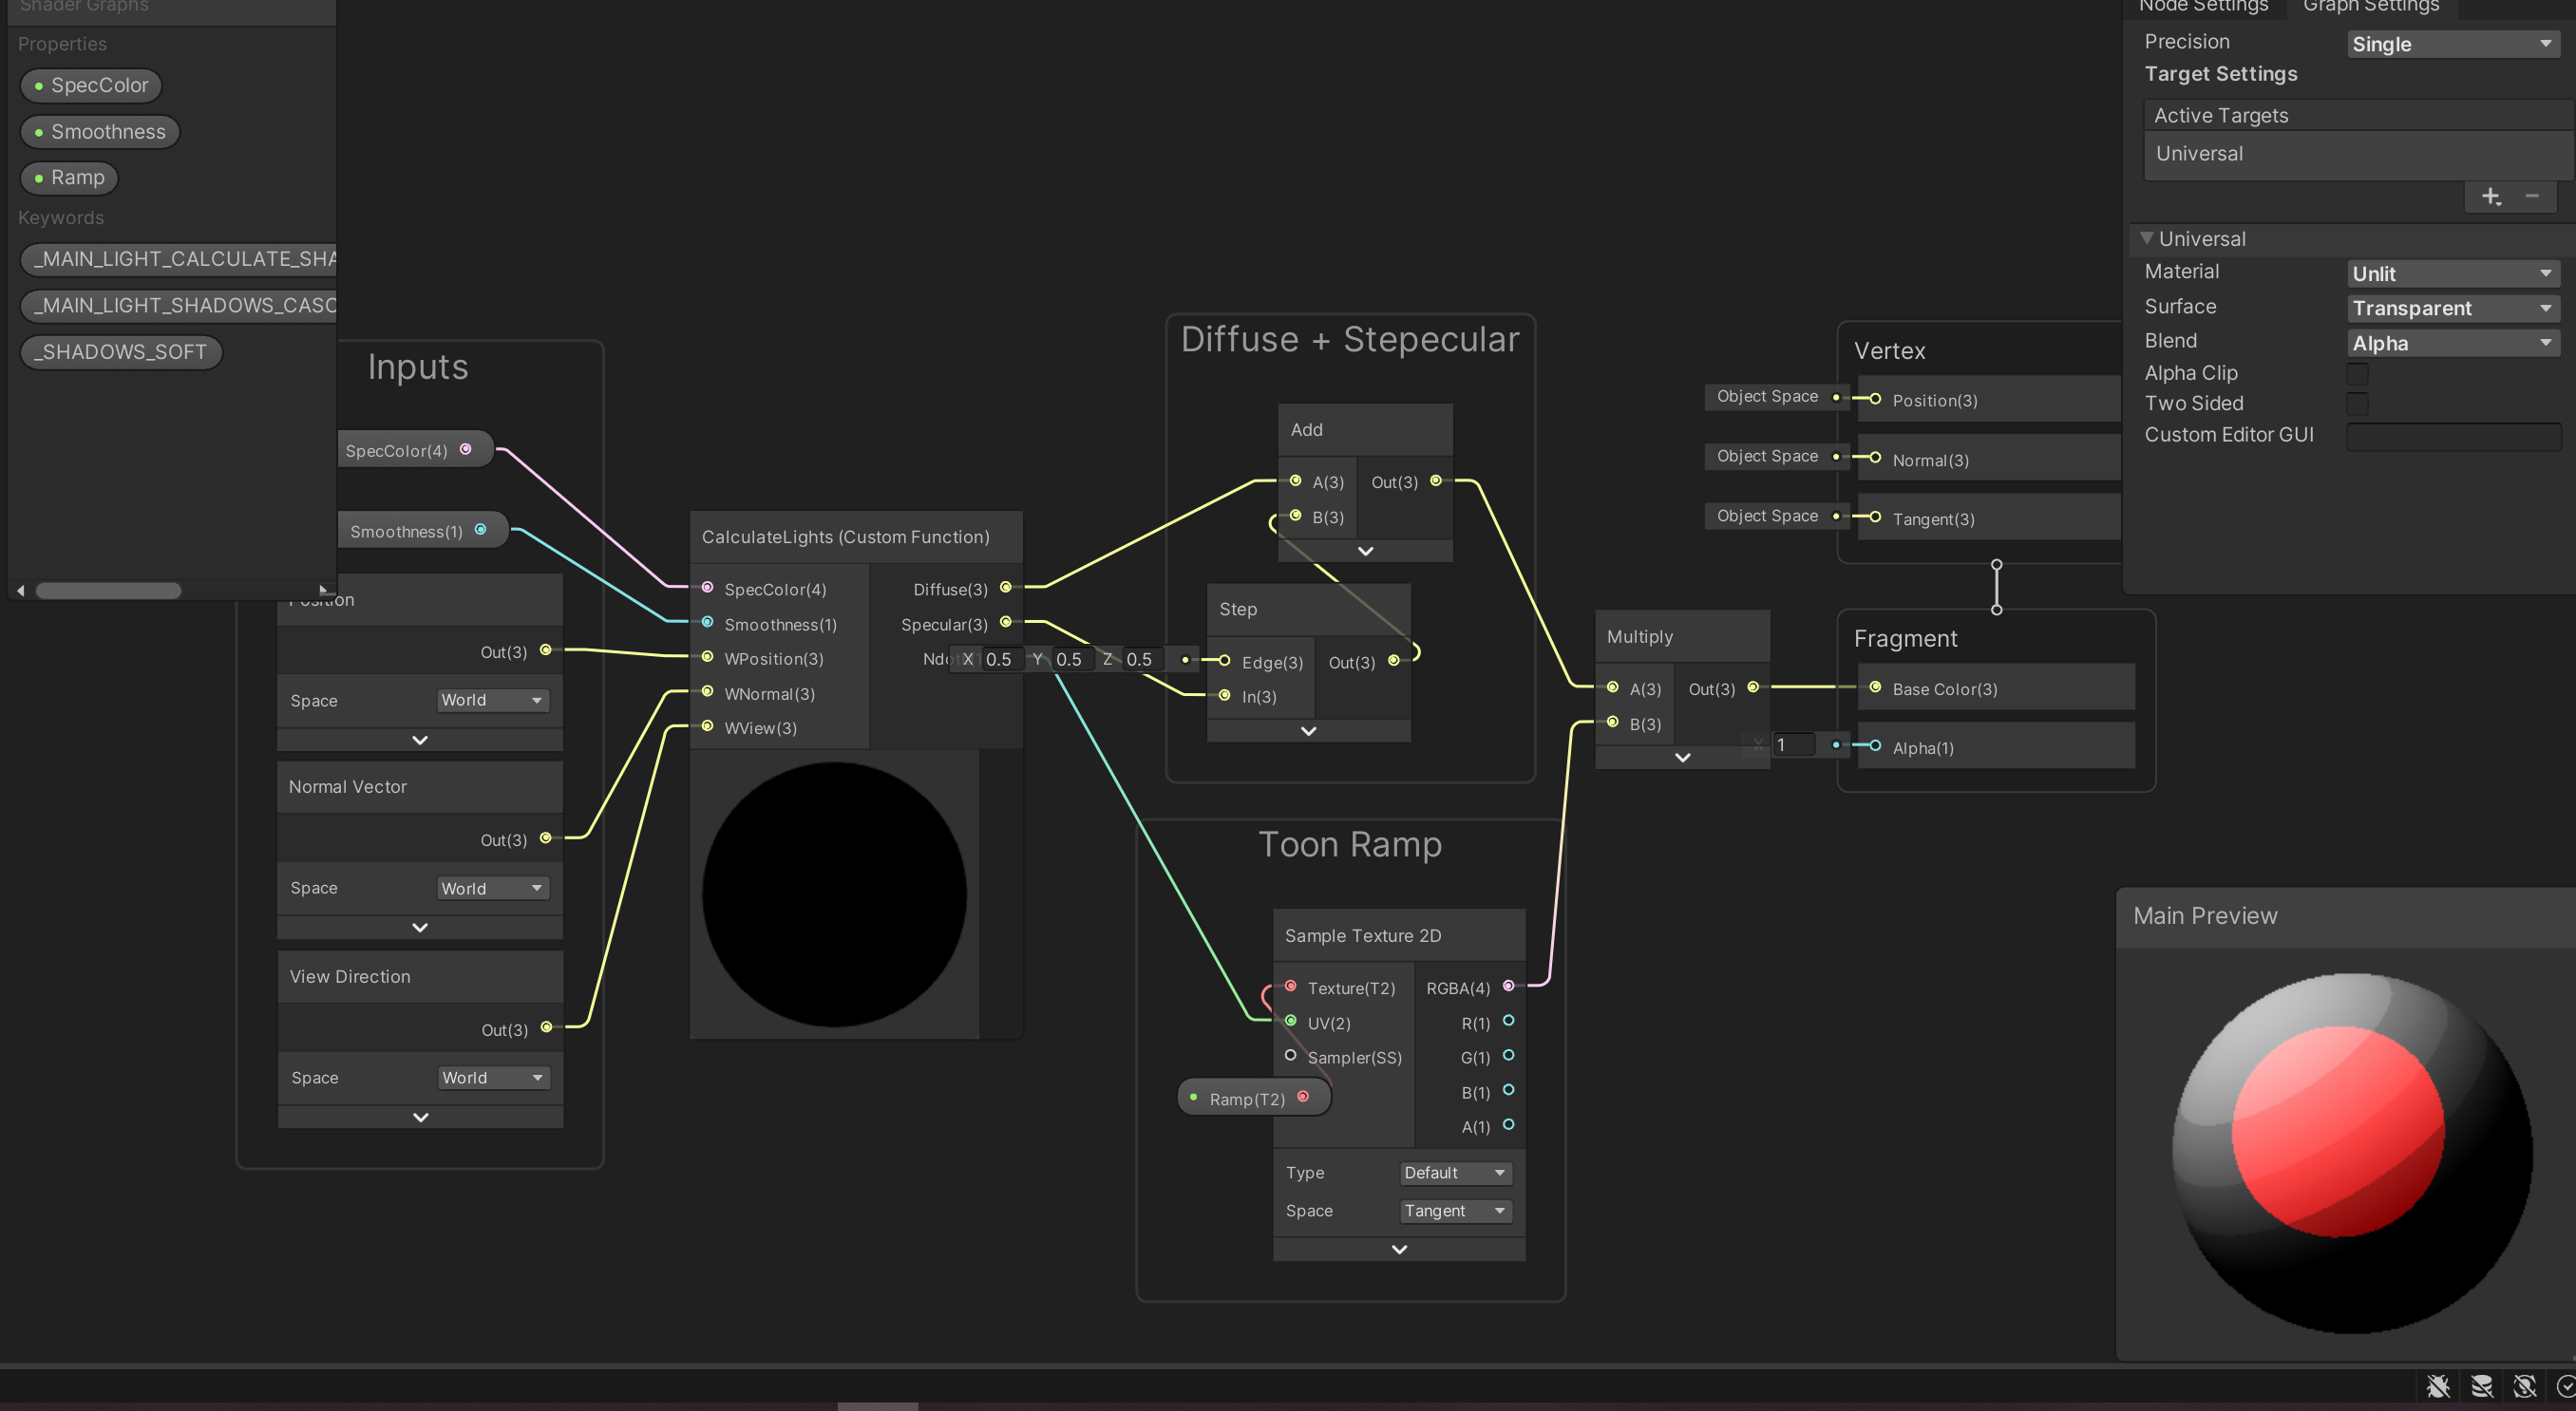Viewport: 2576px width, 1411px height.
Task: Click the Main Preview sphere
Action: (x=2352, y=1152)
